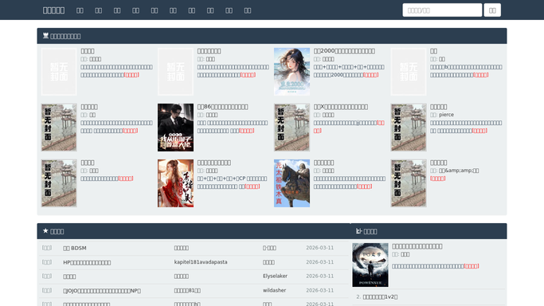
Task: Open the red-dressed woman book cover
Action: (x=175, y=183)
